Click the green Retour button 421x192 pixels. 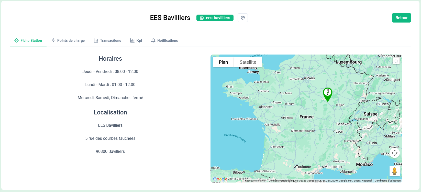(x=401, y=18)
